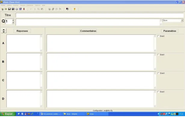The image size is (185, 117).
Task: Click scroll-down arrow in comment D box
Action: (x=155, y=106)
